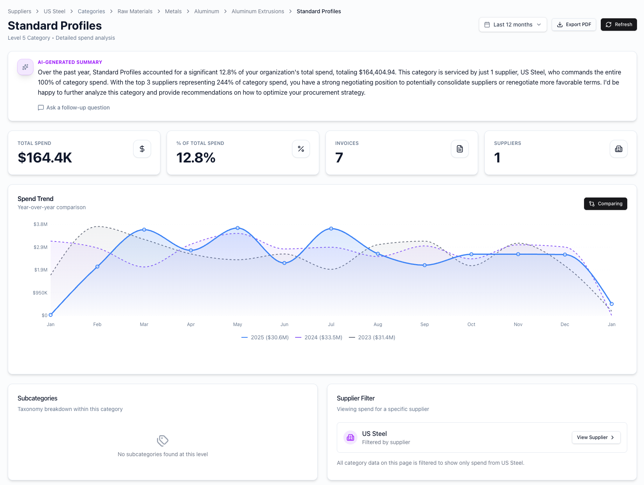
Task: Toggle the 2025 series in chart legend
Action: [265, 337]
